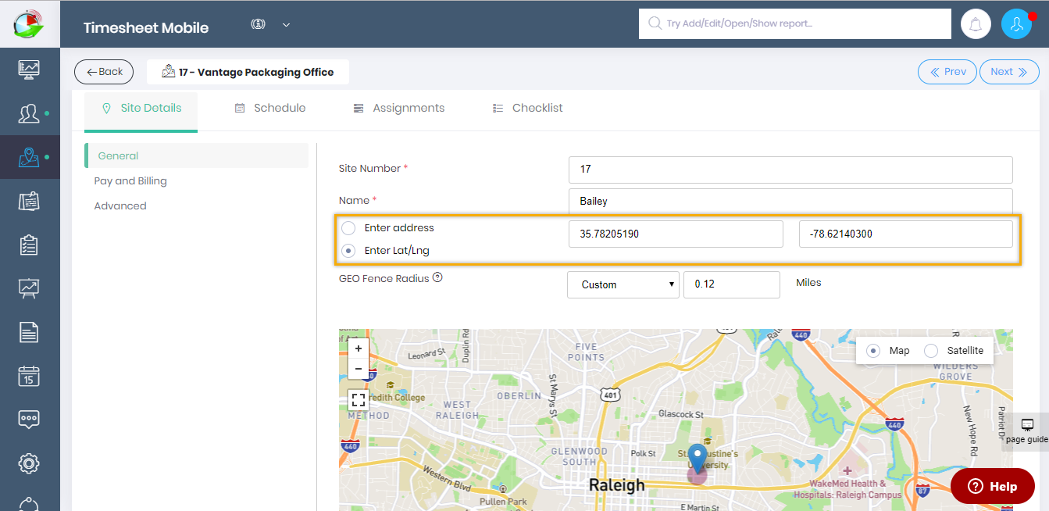Viewport: 1049px width, 511px height.
Task: Go to the previous site with Prev
Action: tap(947, 72)
